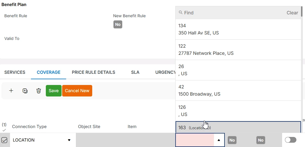Toggle the switch at row end
This screenshot has height=147, width=305.
click(x=291, y=140)
